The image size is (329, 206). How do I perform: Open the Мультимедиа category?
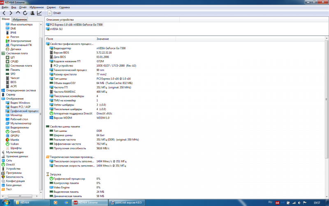pyautogui.click(x=15, y=152)
